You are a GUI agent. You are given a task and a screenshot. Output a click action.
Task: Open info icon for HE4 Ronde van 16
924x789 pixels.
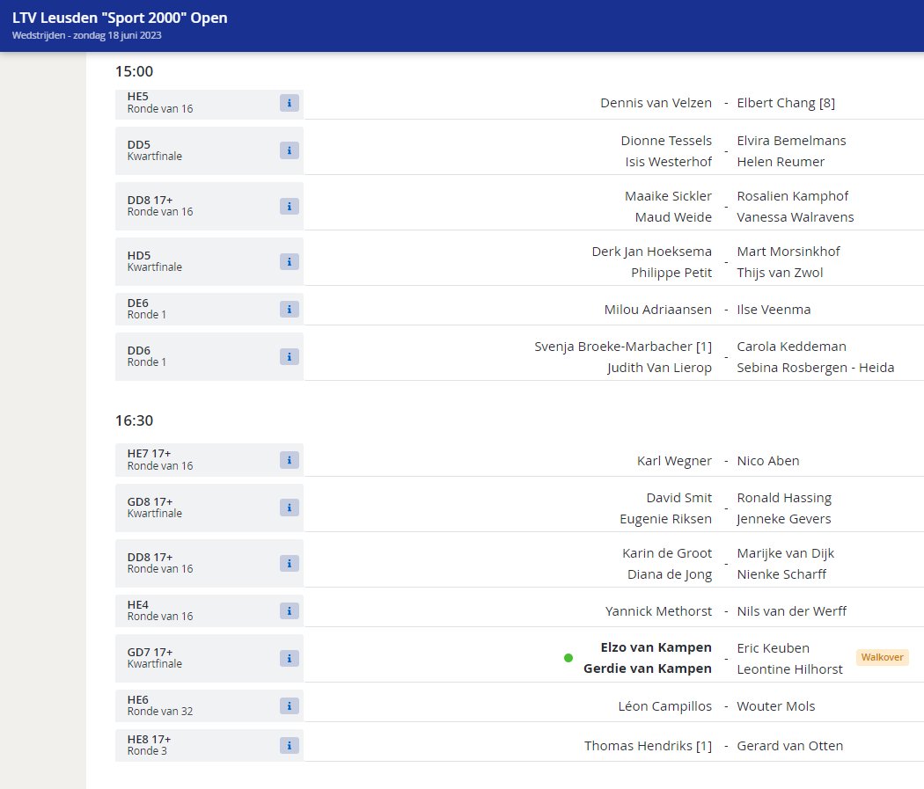tap(289, 610)
